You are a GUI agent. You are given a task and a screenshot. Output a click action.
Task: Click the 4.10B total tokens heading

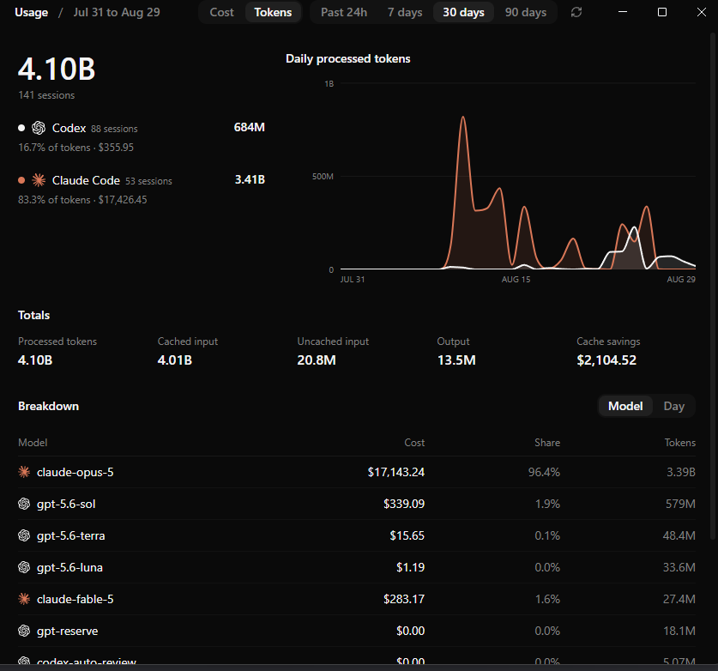[57, 70]
